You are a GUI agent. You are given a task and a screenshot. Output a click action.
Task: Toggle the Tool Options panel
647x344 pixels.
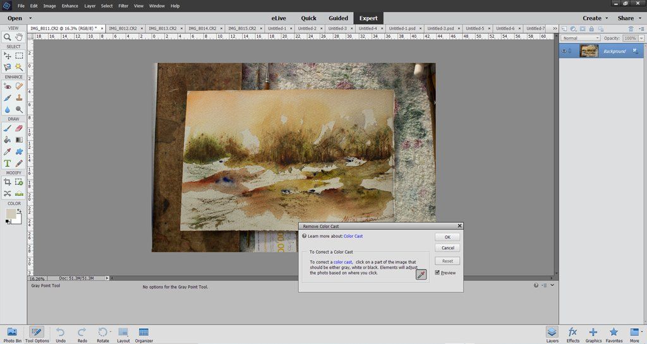click(x=37, y=334)
